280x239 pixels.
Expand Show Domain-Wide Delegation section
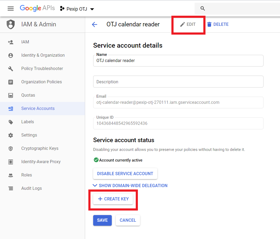(130, 186)
